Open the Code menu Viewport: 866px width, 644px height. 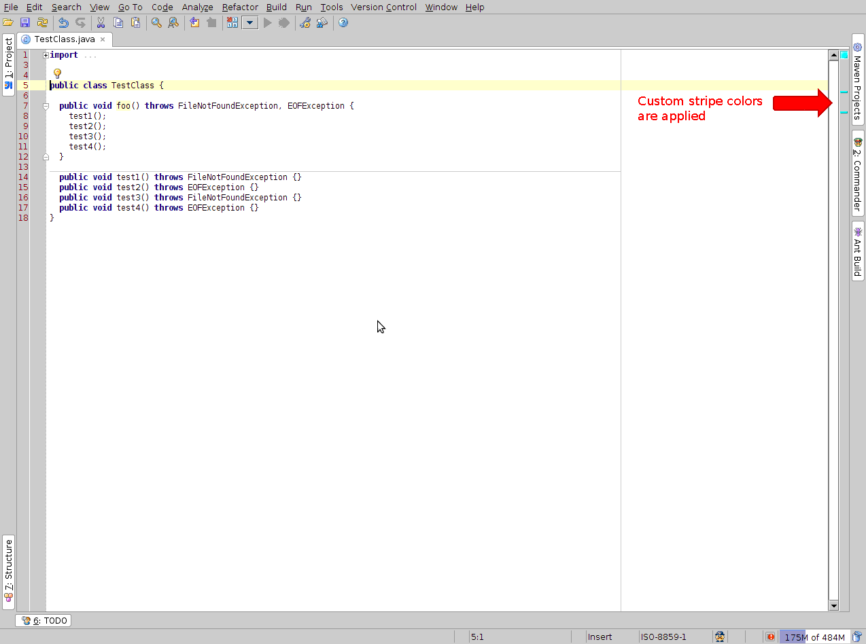point(162,7)
